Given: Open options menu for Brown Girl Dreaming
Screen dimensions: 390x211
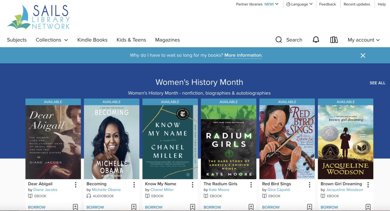Looking at the screenshot, I should [368, 185].
